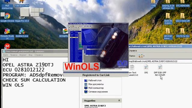
Task: Launch the ADSdpfRemover desktop shortcut
Action: click(x=65, y=33)
